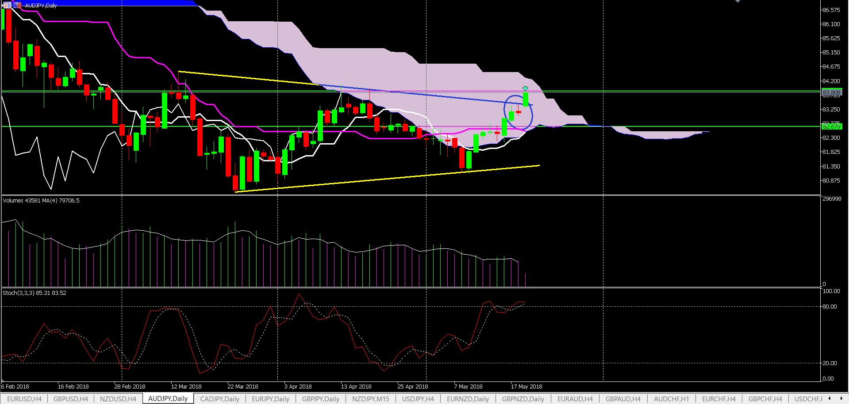Click the 82.679 green level price label

pyautogui.click(x=831, y=126)
